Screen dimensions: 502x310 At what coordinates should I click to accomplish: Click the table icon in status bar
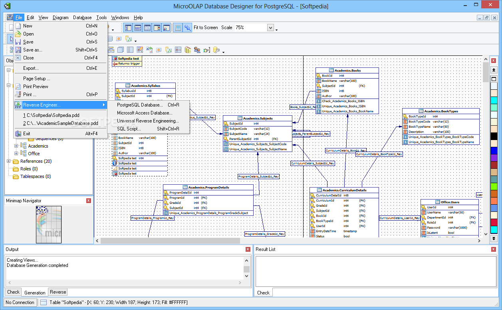[44, 302]
